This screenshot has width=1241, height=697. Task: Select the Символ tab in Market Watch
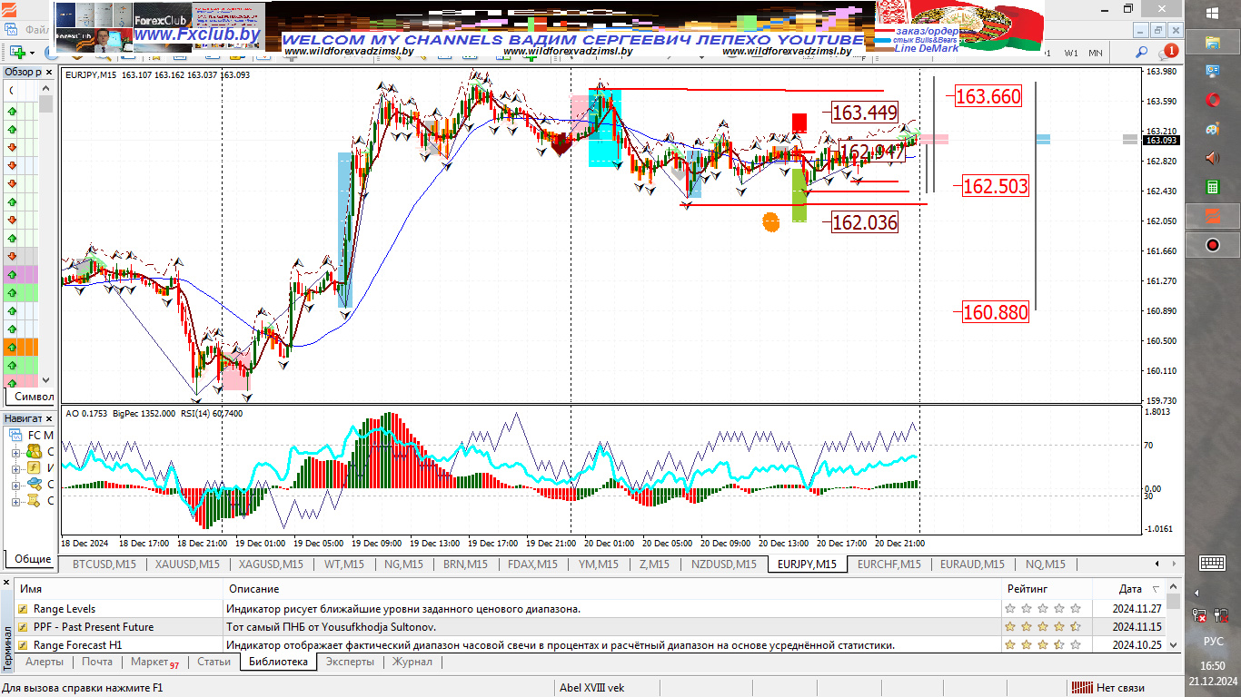(34, 397)
